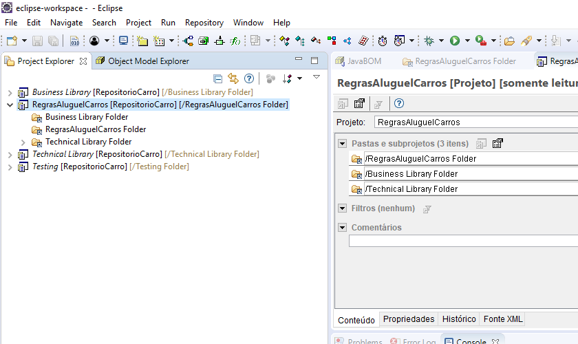Click the red-green-blue squares diagram icon
The image size is (578, 344).
click(332, 41)
